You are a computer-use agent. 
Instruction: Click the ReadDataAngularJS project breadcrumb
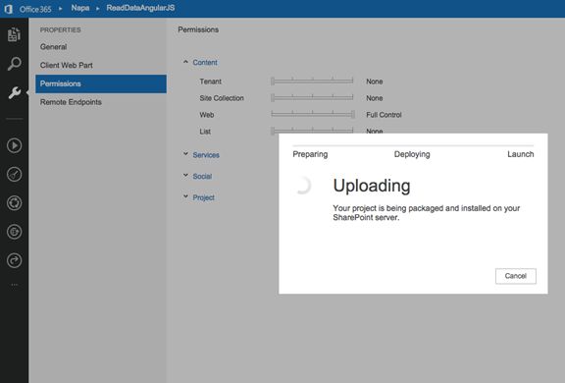140,8
